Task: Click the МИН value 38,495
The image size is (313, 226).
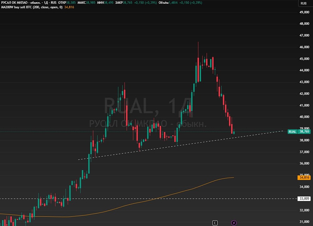Action: (x=109, y=3)
